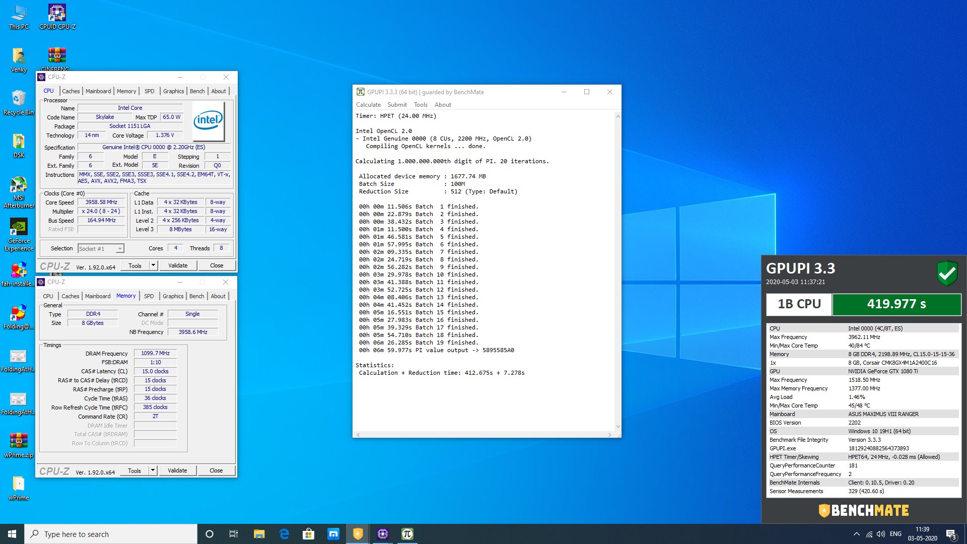Open Socket #1 selection dropdown
Screen dimensions: 967x544
[x=101, y=248]
